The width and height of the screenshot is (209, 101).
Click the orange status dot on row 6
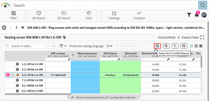click(18, 75)
